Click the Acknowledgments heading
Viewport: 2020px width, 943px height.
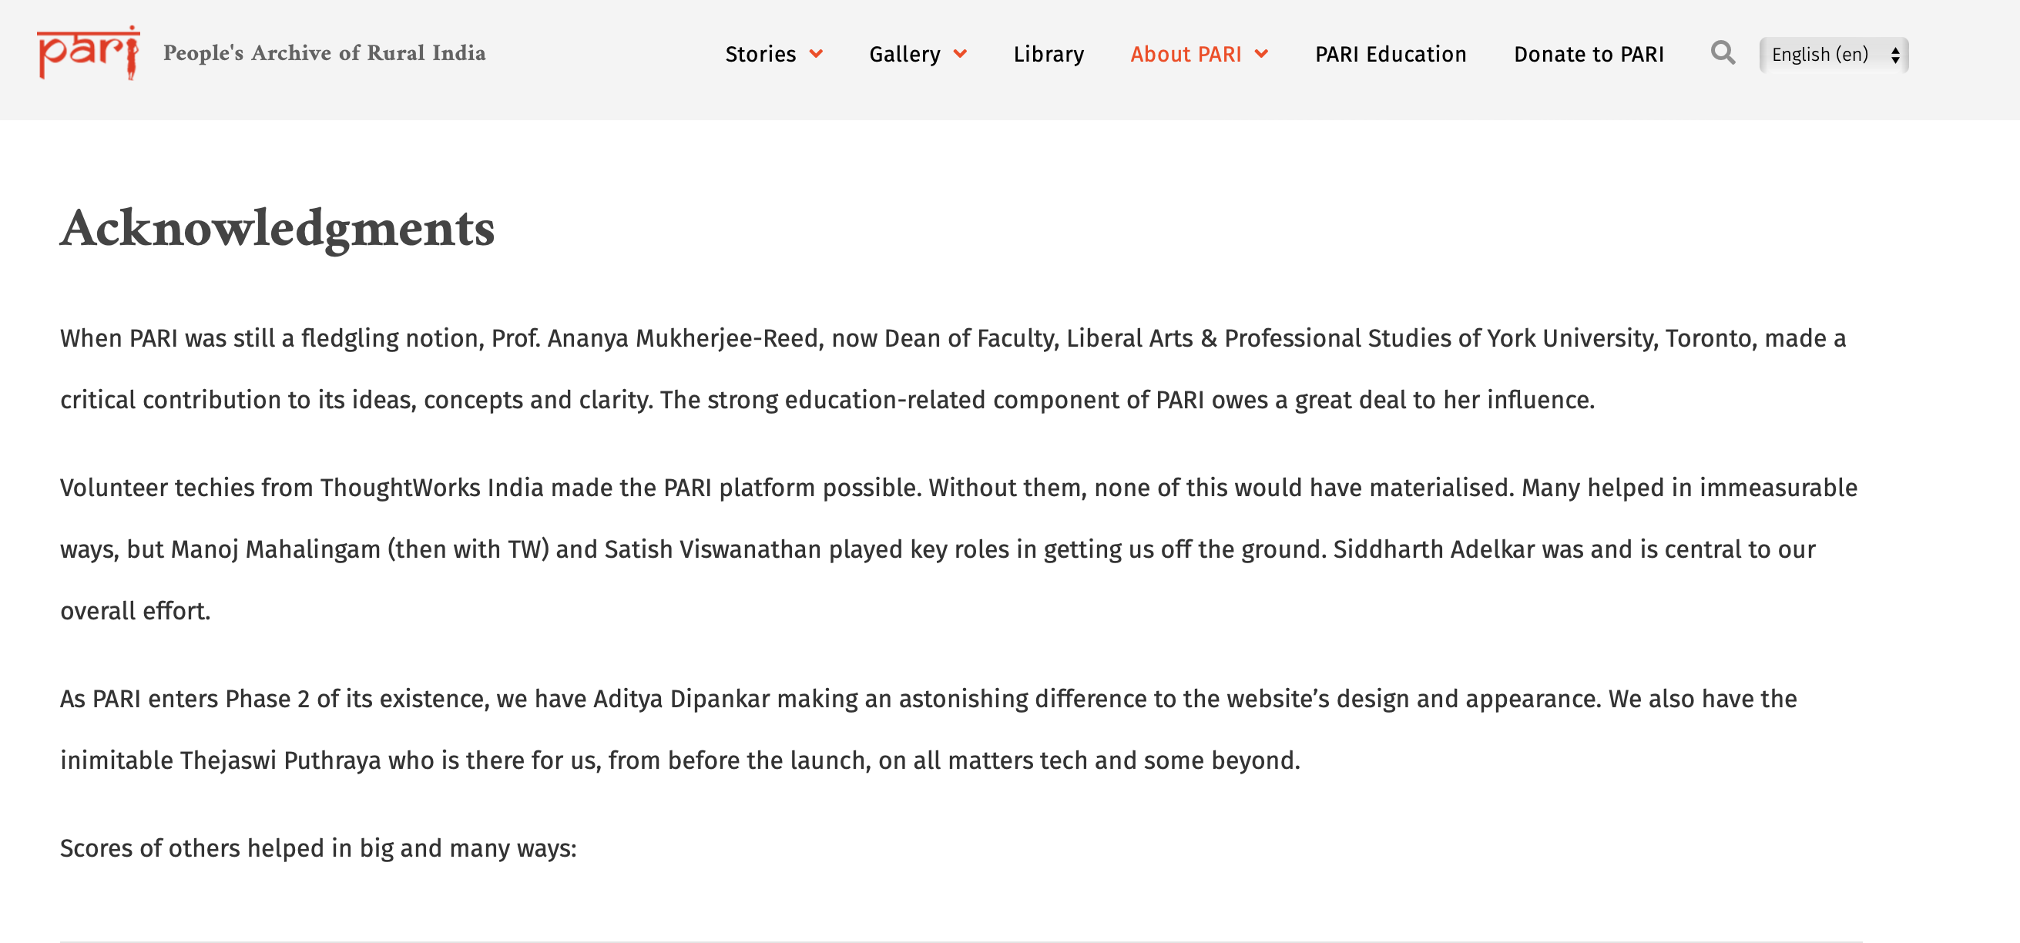277,229
